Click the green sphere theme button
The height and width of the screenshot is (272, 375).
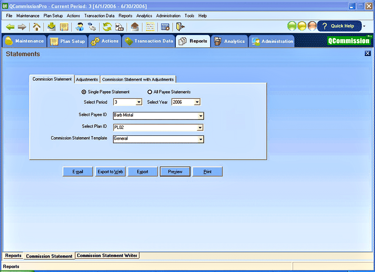point(292,26)
